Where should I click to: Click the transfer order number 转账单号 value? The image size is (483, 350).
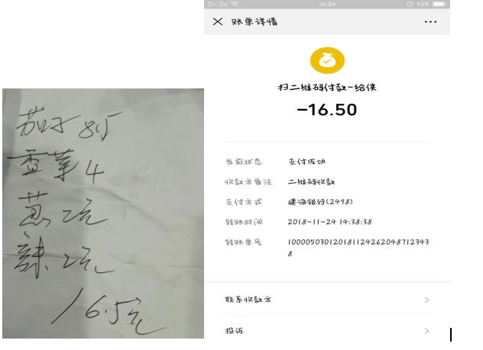(x=358, y=248)
